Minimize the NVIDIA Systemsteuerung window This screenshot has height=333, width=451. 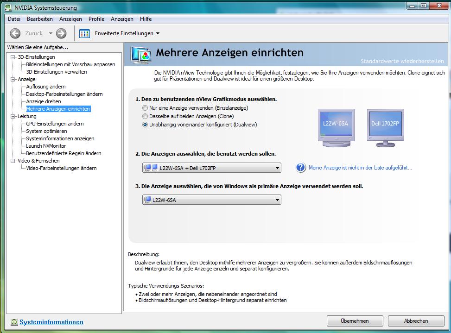click(x=412, y=6)
